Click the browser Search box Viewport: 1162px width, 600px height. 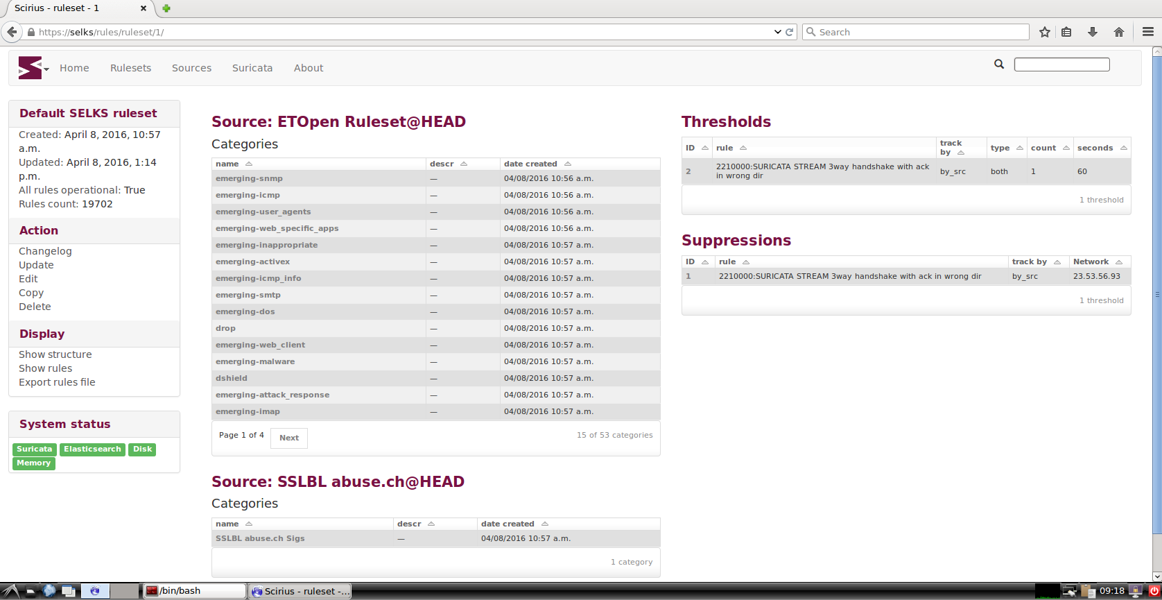click(x=916, y=32)
